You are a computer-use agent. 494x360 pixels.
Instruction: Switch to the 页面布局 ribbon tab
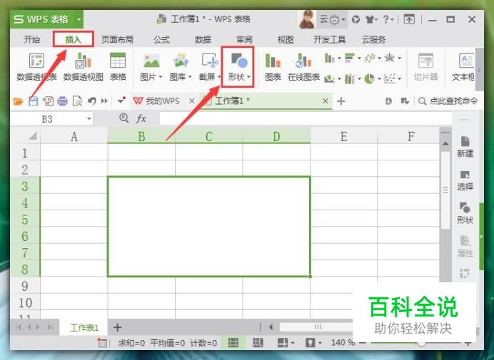[117, 40]
